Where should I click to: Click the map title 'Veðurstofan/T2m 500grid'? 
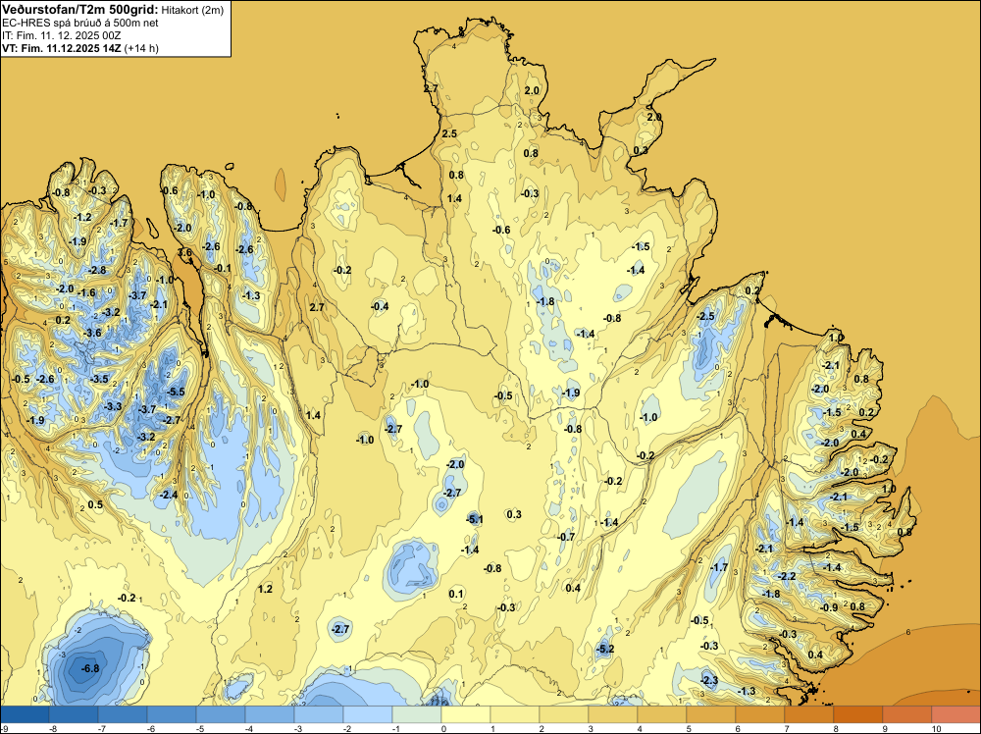click(x=80, y=10)
